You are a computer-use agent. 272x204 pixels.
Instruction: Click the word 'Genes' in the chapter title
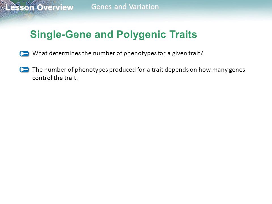point(101,7)
